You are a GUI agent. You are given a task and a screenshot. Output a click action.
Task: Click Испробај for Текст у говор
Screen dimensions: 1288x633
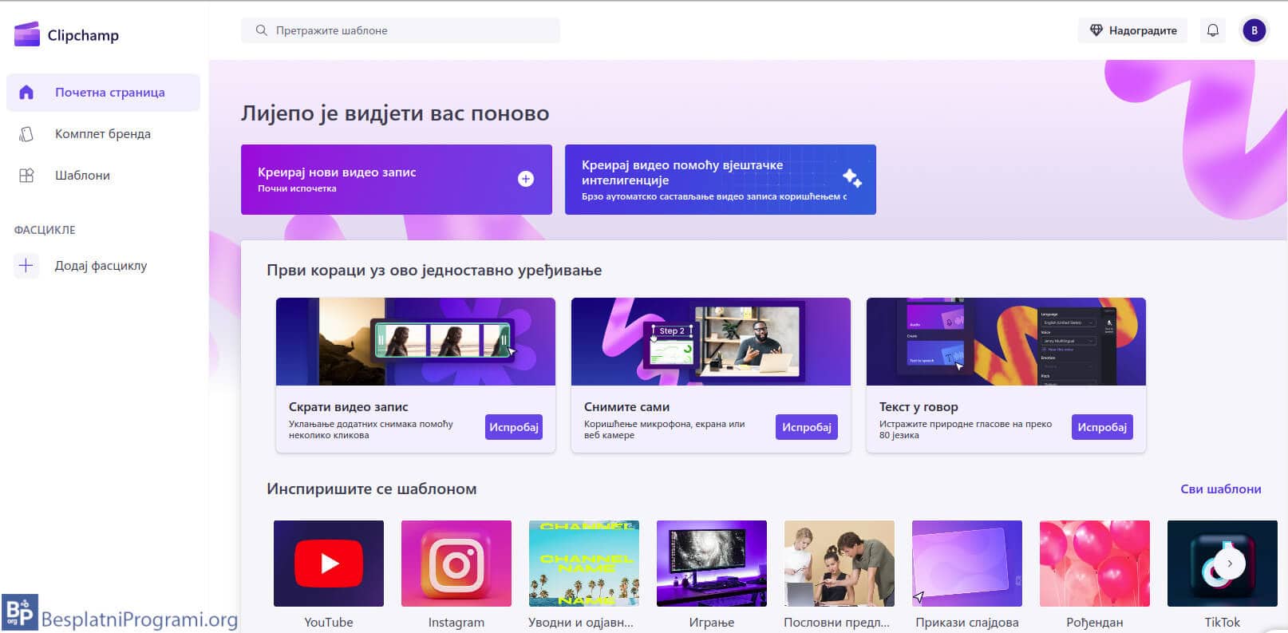pyautogui.click(x=1102, y=427)
